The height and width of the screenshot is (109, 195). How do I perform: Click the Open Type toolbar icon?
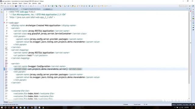click(73, 6)
